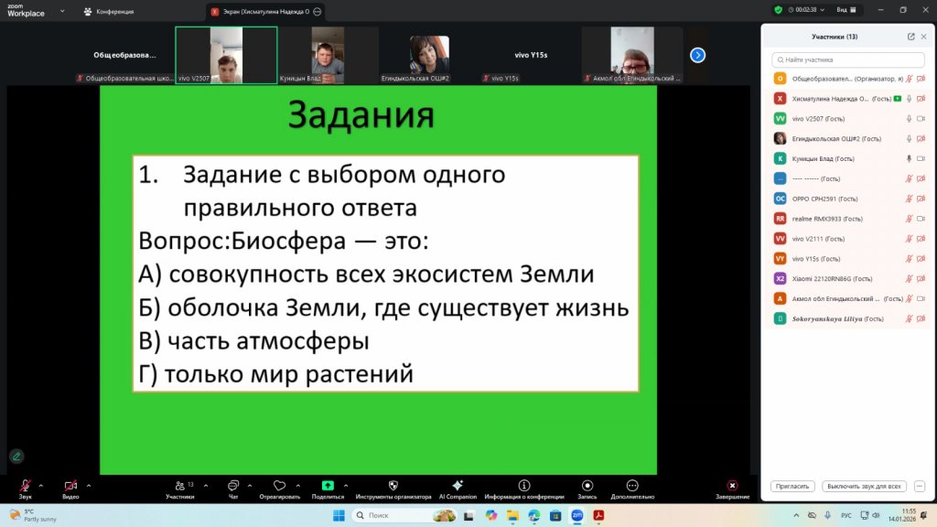Screen dimensions: 937x527
Task: Open the Дополнительно more menu
Action: (x=631, y=486)
